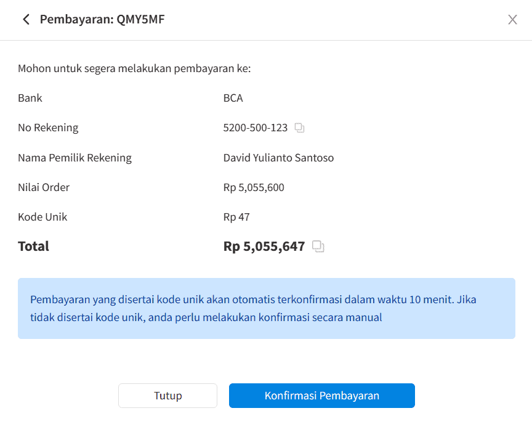Viewport: 532px width, 424px height.
Task: Close the Pembayaran dialog with X
Action: [x=512, y=20]
